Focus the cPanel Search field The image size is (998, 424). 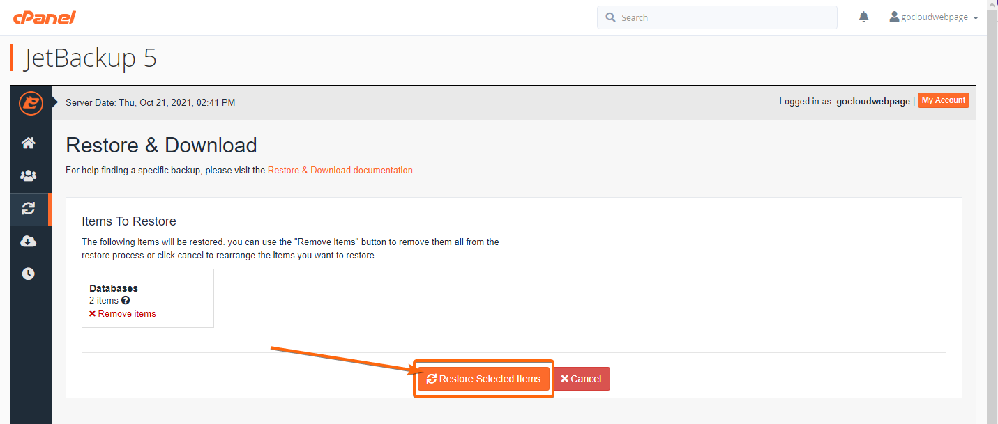pyautogui.click(x=717, y=17)
